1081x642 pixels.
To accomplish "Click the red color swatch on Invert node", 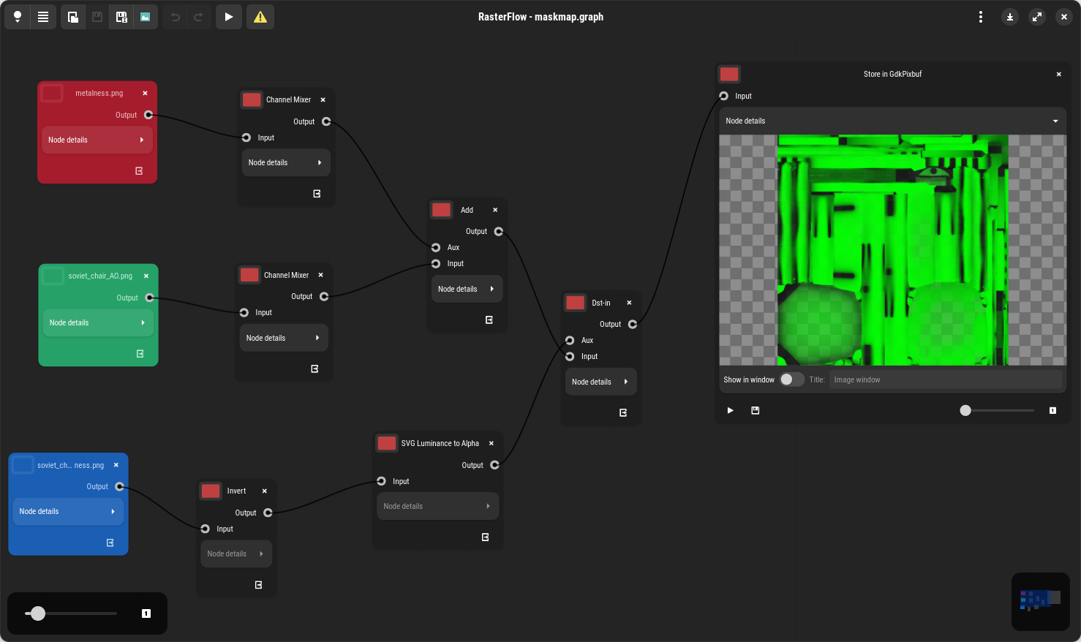I will point(211,491).
